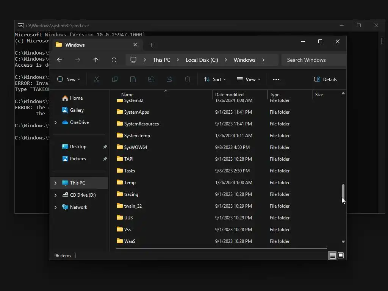Click the Delete trash icon
This screenshot has height=291, width=388.
tap(188, 80)
